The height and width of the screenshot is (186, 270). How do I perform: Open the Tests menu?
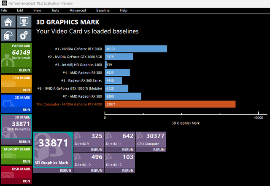[x=55, y=10]
